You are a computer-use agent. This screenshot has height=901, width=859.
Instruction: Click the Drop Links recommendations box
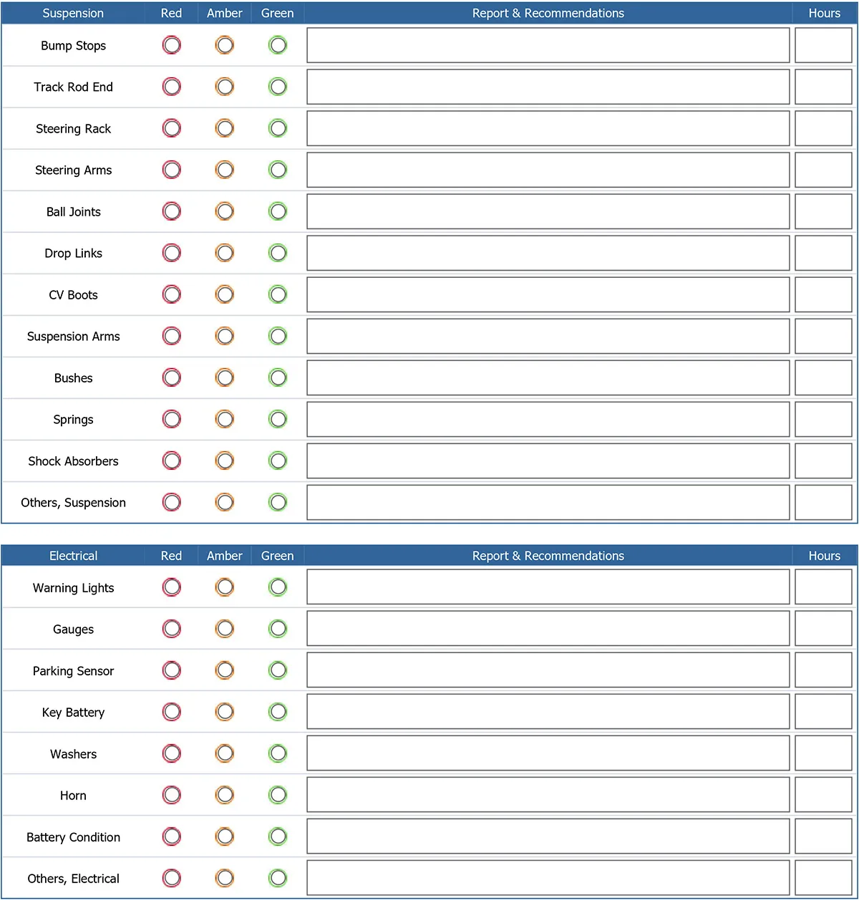[548, 253]
